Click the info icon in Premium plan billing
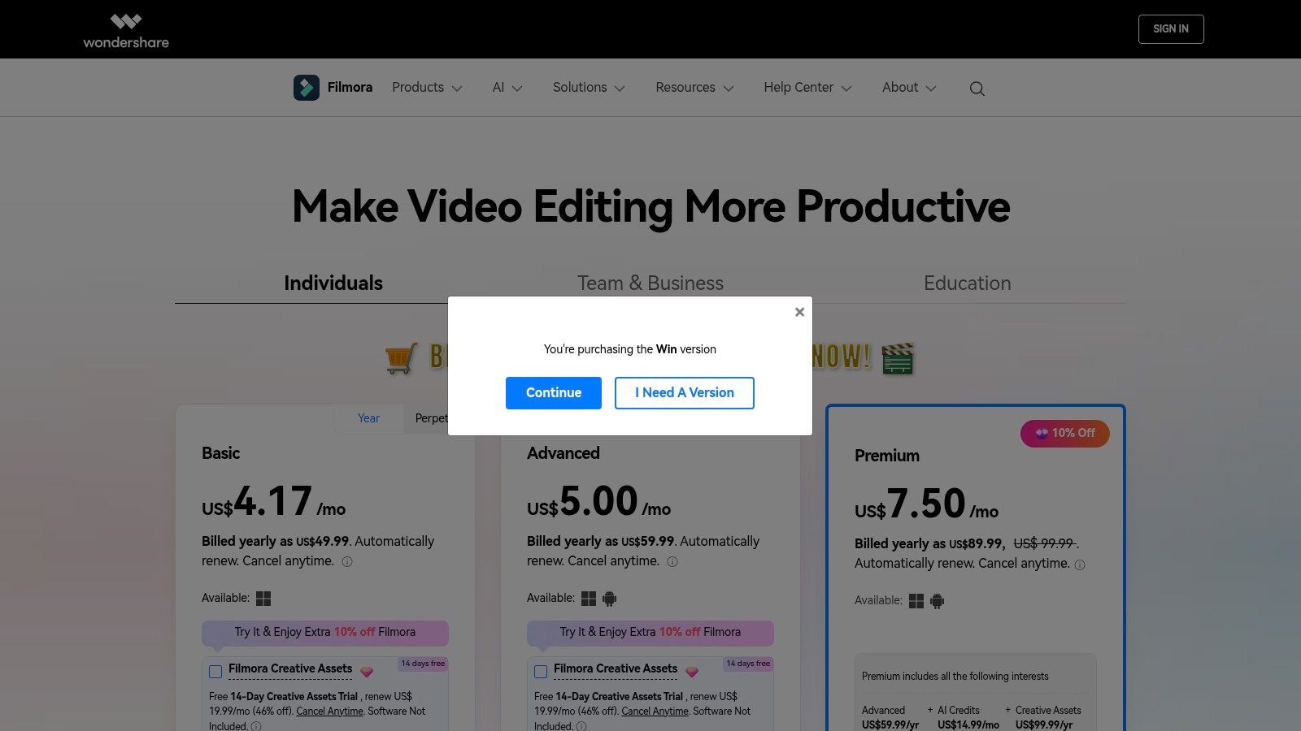Screen dimensions: 1301x731 (x=1080, y=564)
